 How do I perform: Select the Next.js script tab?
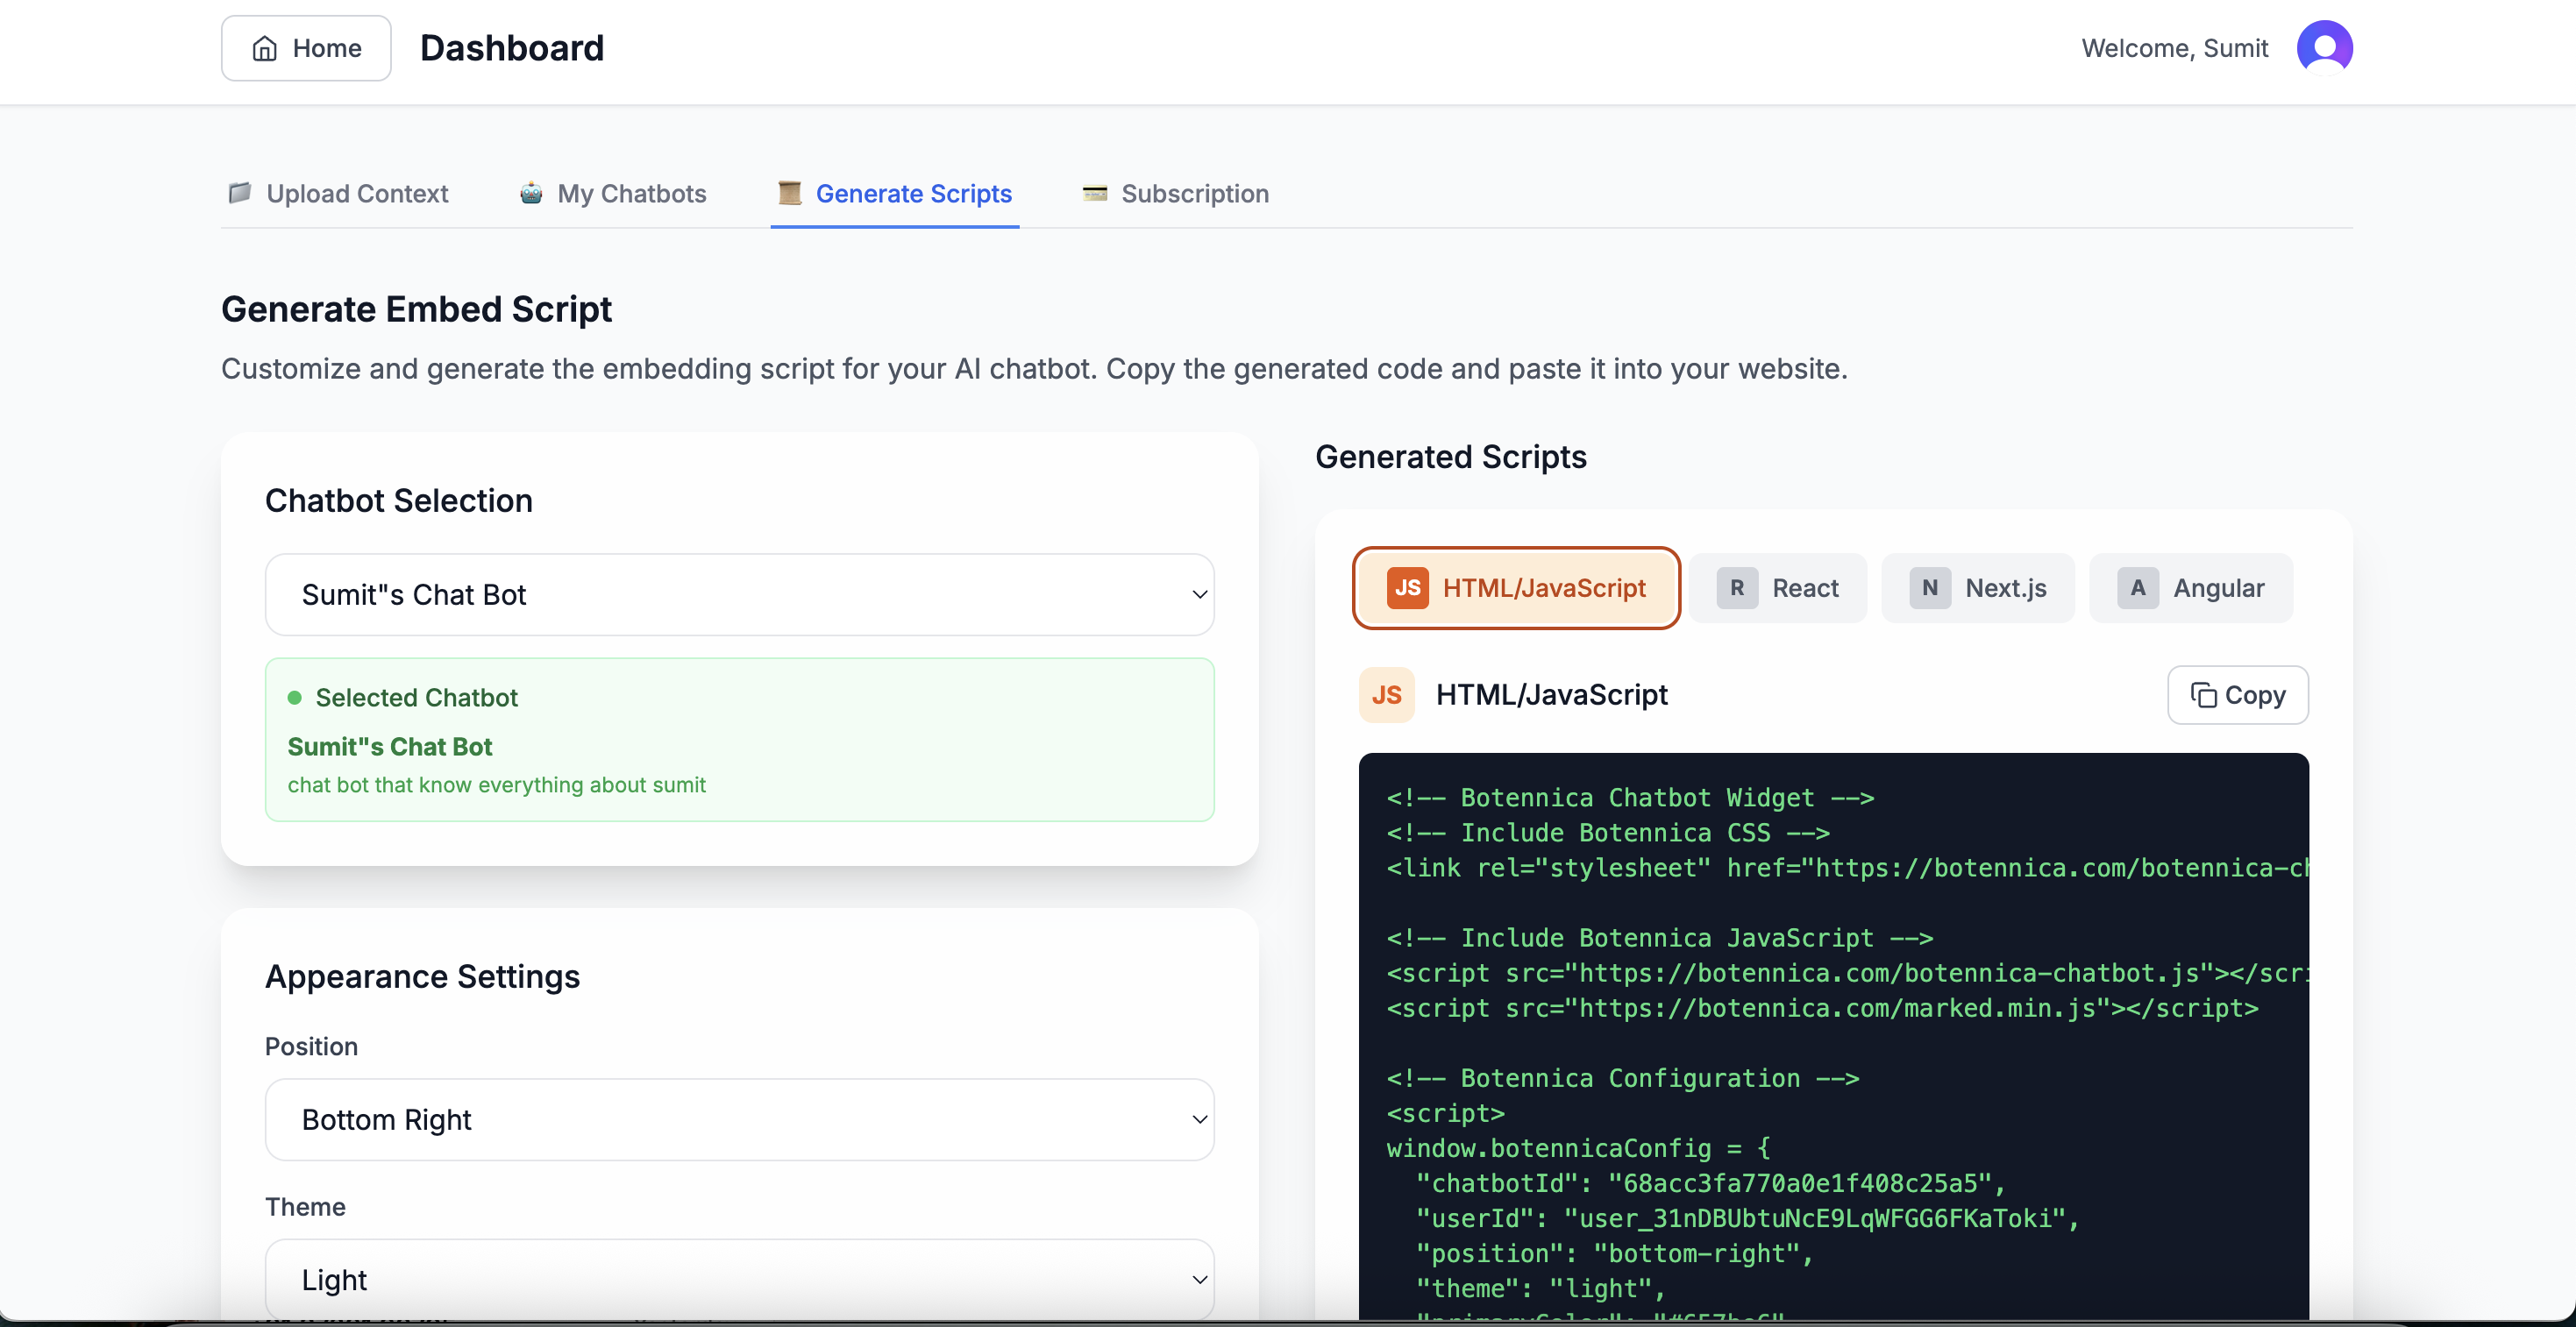1978,588
